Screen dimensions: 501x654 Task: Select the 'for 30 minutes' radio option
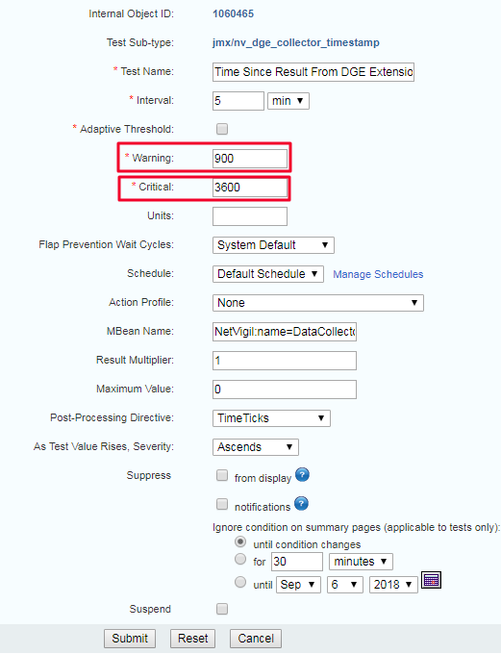[x=240, y=559]
